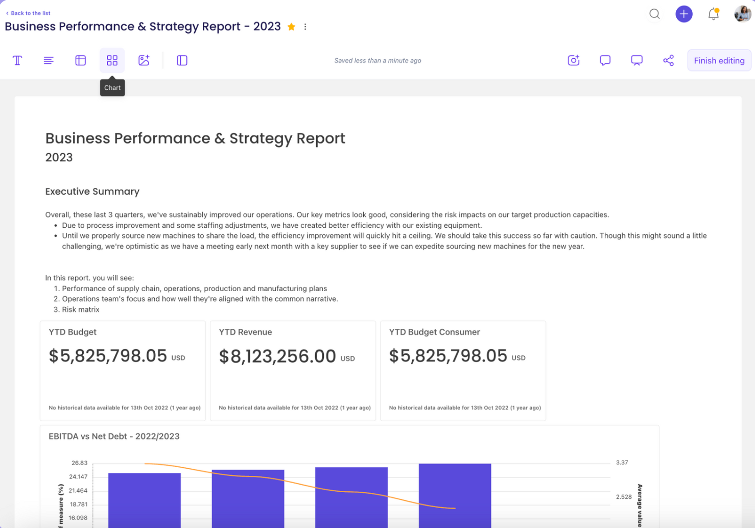Go back via Back to the list
This screenshot has height=528, width=755.
point(29,13)
